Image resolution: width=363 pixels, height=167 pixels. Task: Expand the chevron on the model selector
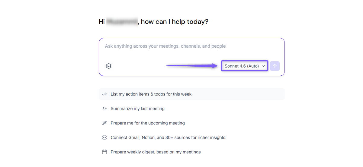click(x=263, y=66)
